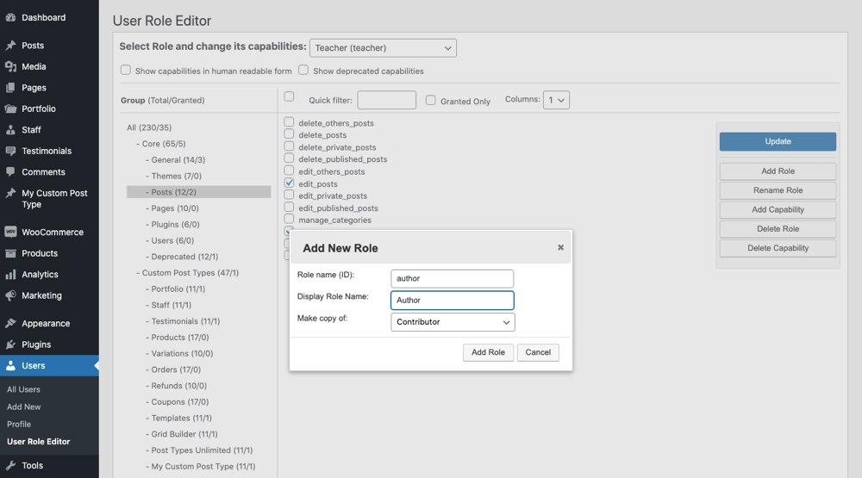Close the Add New Role dialog
This screenshot has height=478, width=862.
click(x=560, y=247)
